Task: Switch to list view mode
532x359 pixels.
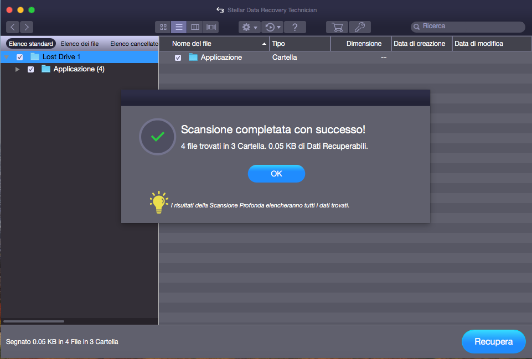Action: (179, 27)
